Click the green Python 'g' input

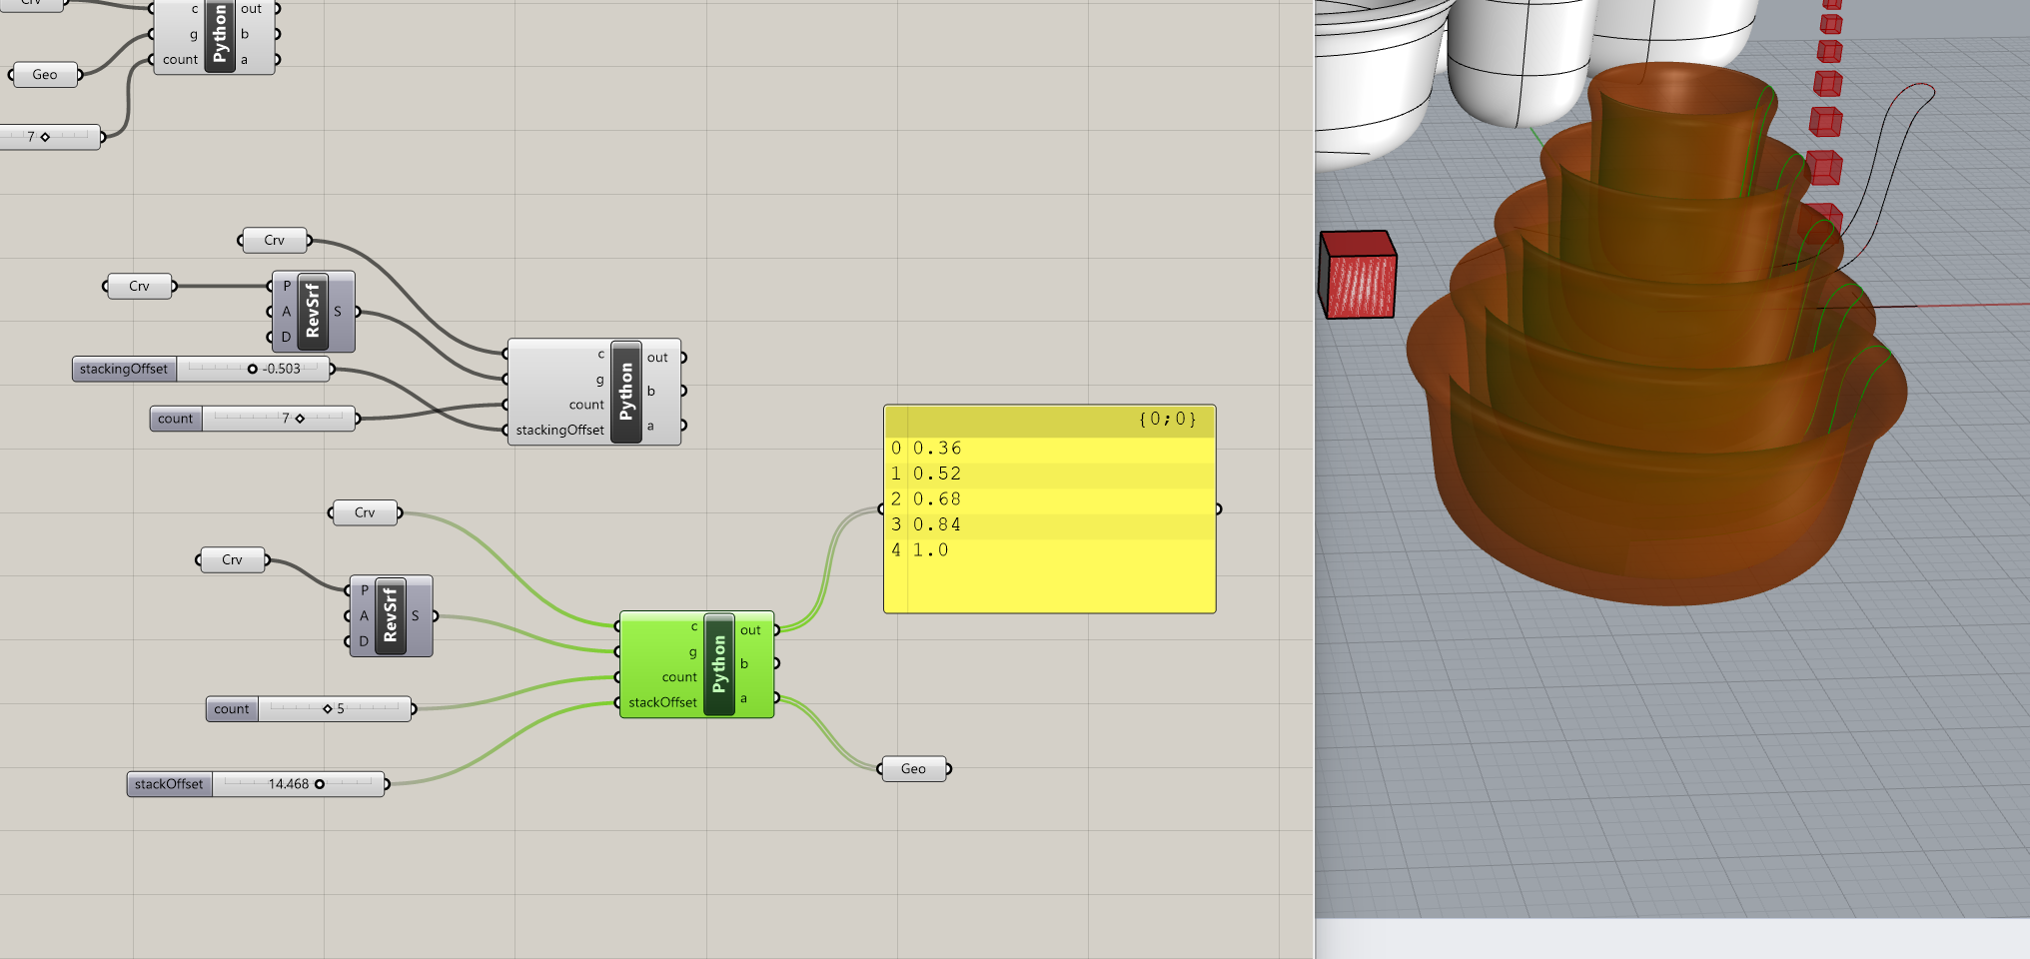pos(692,651)
